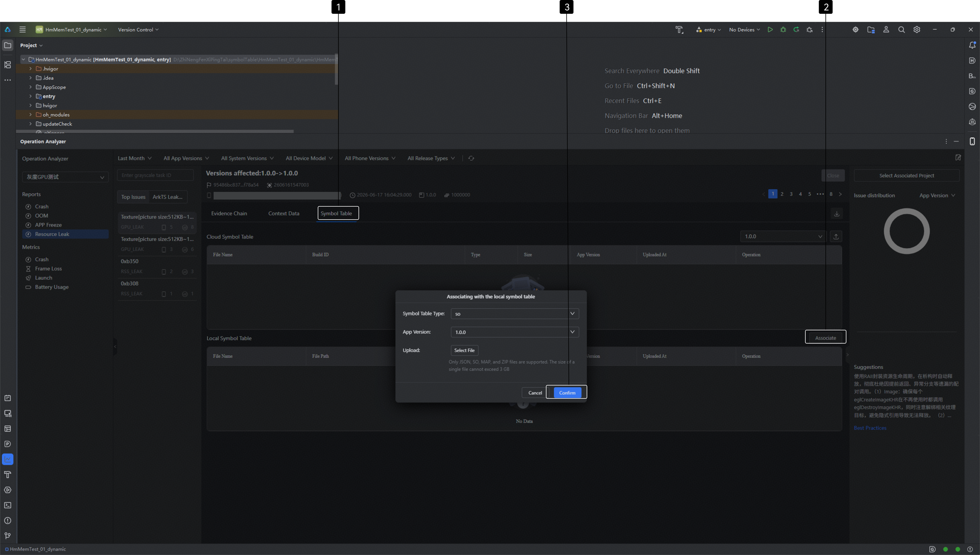Open the Notifications bell icon
This screenshot has height=555, width=980.
click(972, 45)
